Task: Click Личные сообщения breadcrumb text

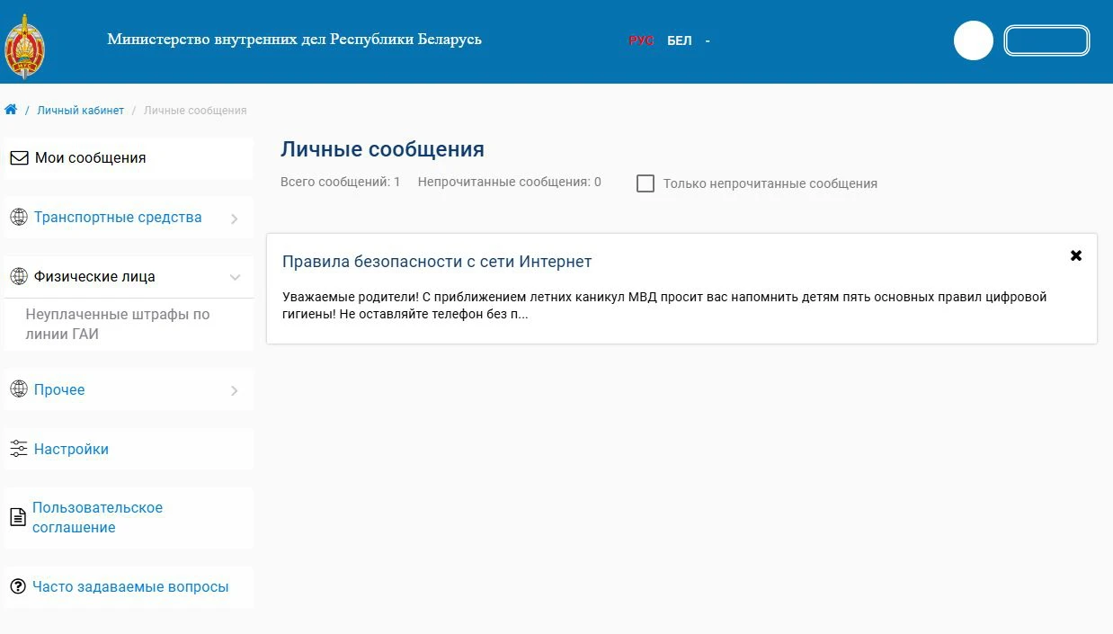Action: tap(195, 110)
